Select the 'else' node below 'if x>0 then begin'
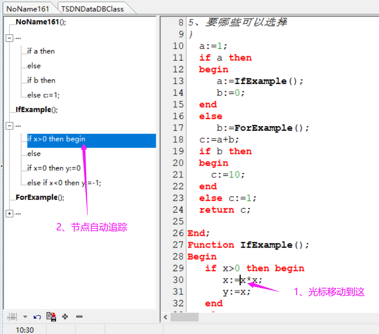 [x=34, y=154]
